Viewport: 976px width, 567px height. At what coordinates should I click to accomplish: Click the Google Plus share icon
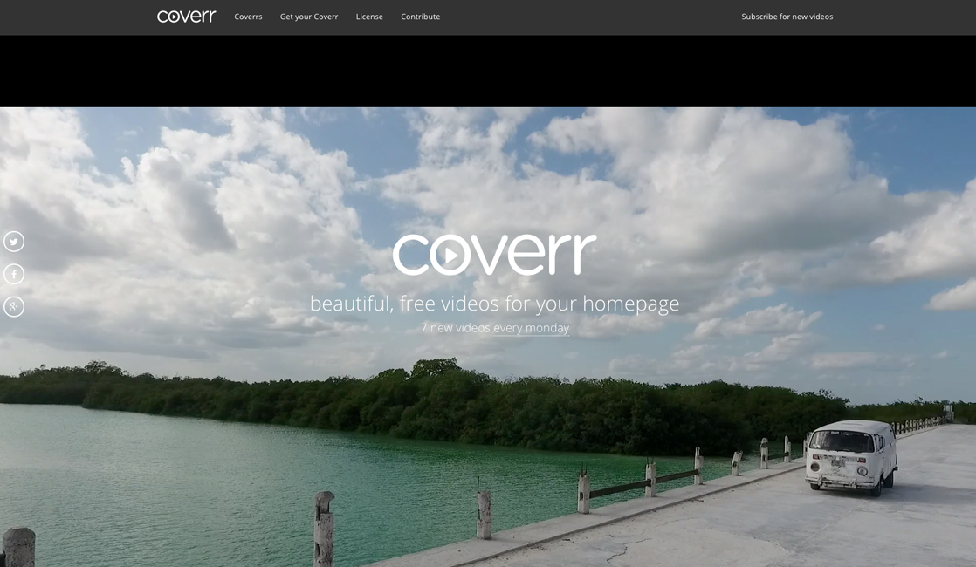coord(14,306)
